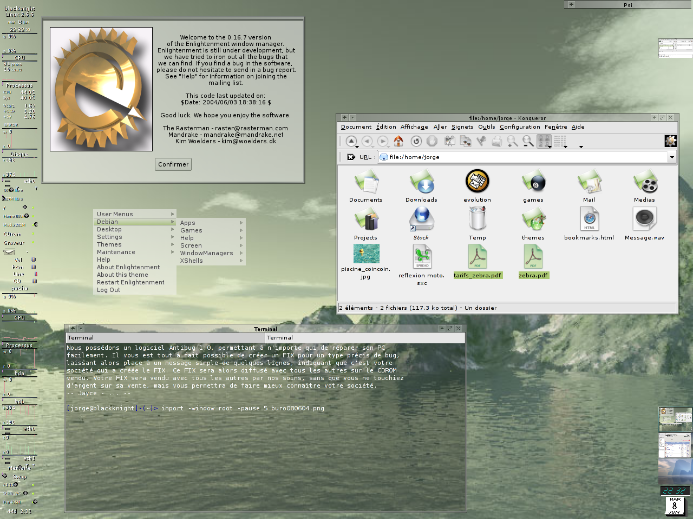Select the icon view mode button
Screen dimensions: 693x519
pyautogui.click(x=544, y=141)
